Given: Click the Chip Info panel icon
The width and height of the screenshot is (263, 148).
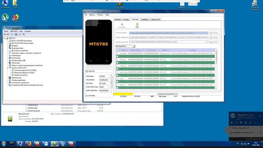Looking at the screenshot, I should point(87,71).
